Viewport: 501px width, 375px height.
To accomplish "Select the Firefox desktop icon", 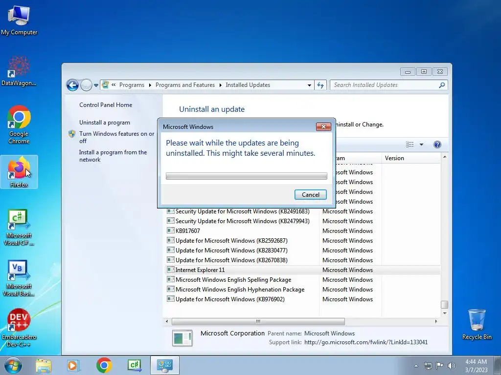I will click(19, 171).
